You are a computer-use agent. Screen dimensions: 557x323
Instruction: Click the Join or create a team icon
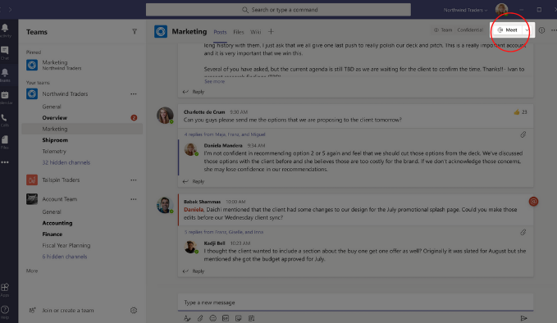pos(32,310)
